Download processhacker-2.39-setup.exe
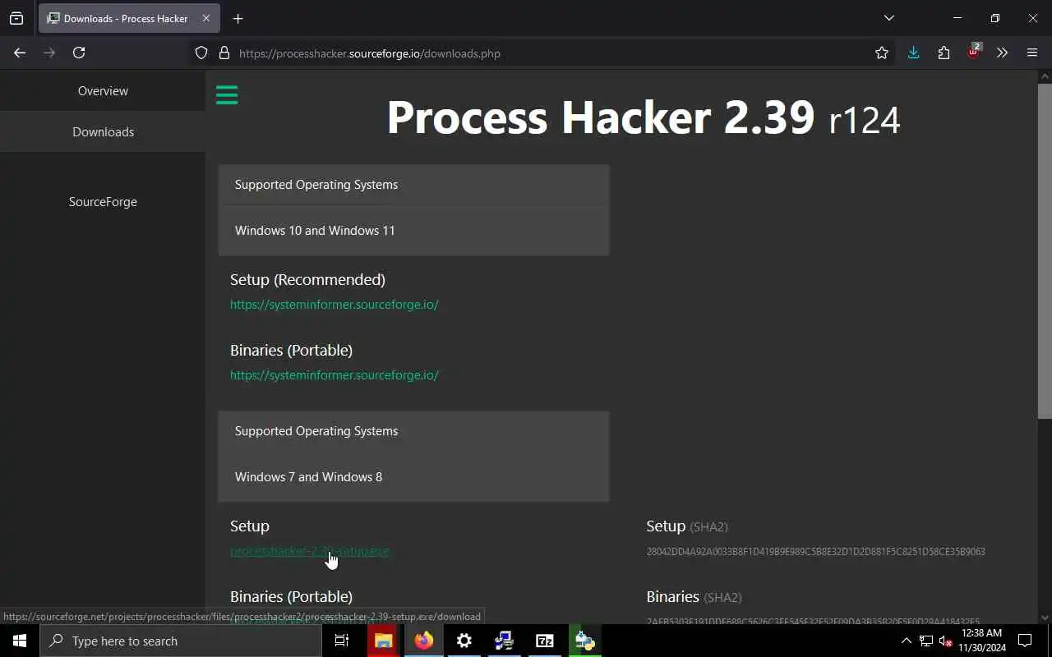Viewport: 1052px width, 657px height. [310, 551]
